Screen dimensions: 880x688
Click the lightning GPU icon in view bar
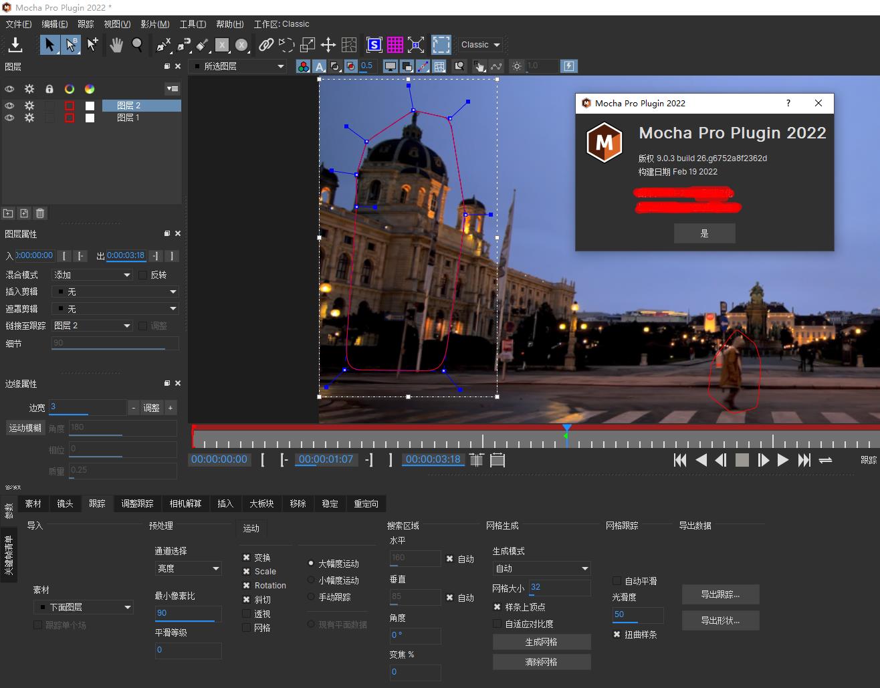569,66
